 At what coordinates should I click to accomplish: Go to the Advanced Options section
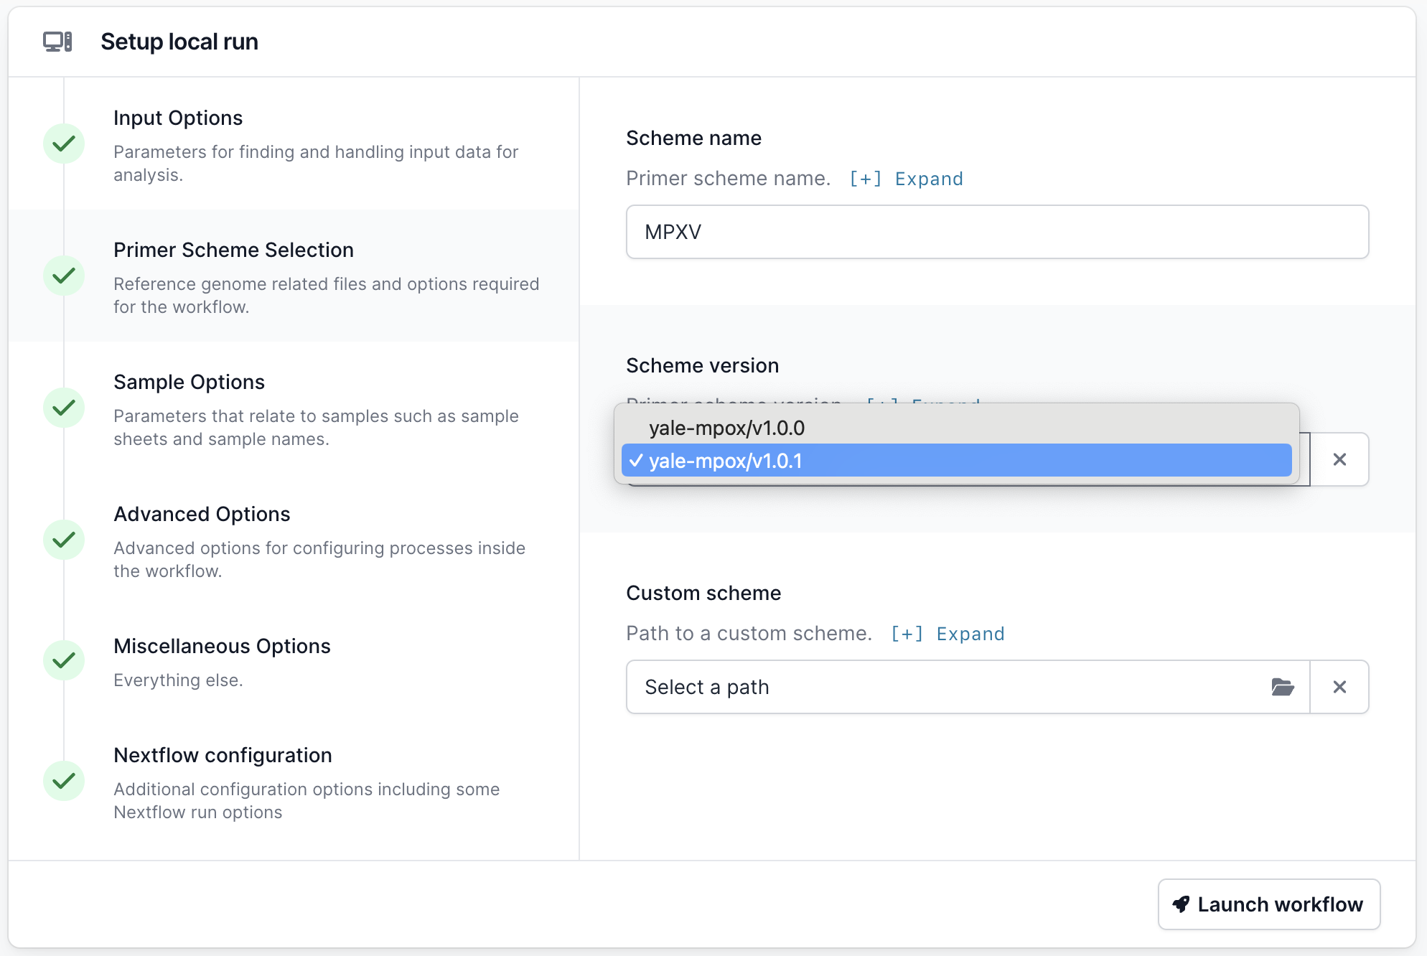202,514
